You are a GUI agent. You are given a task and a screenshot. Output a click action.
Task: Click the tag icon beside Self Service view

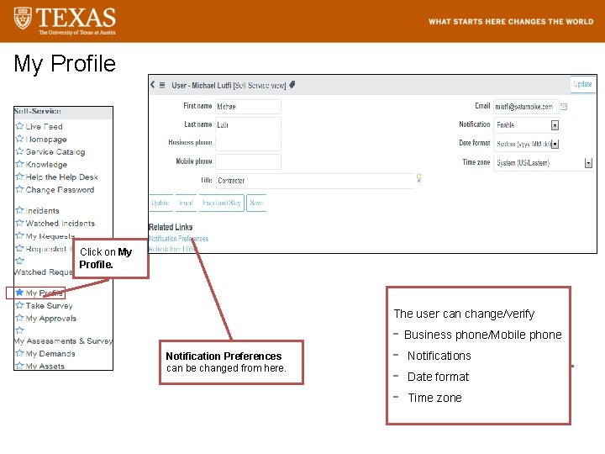[x=292, y=85]
